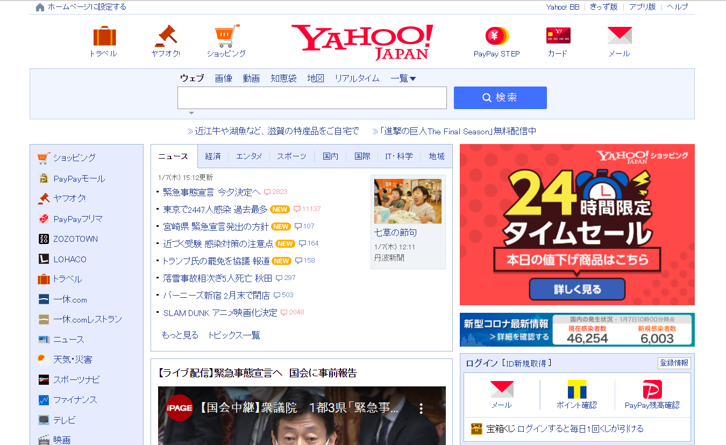Image resolution: width=726 pixels, height=445 pixels.
Task: Click PayPay残高確認 icon
Action: click(x=652, y=390)
